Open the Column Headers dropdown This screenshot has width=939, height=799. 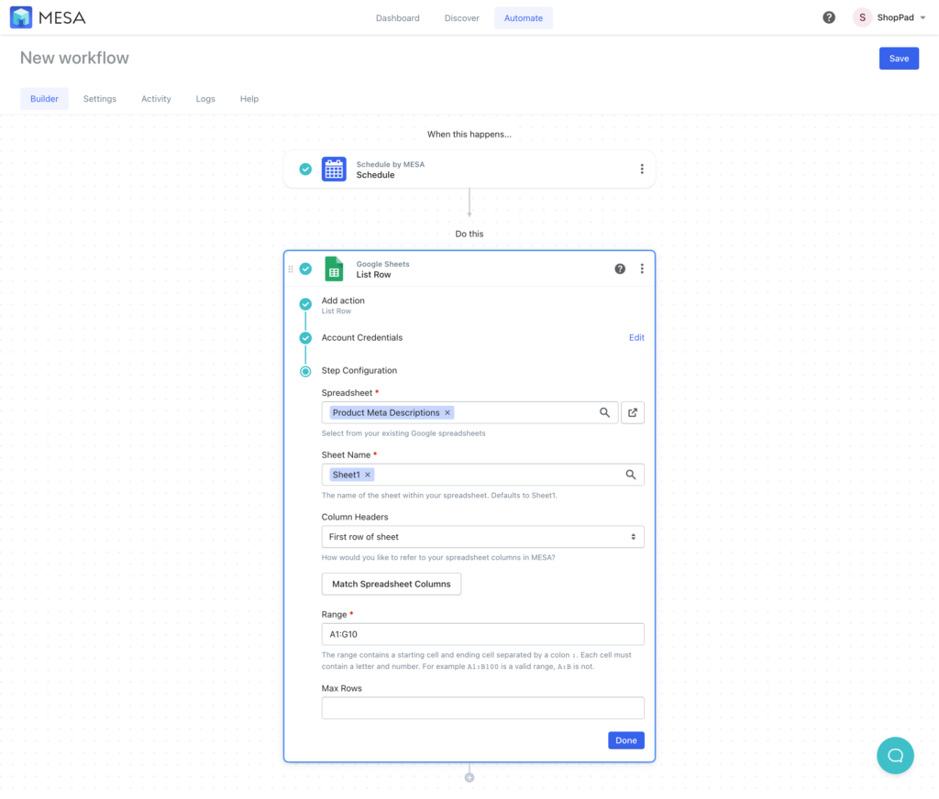point(481,536)
